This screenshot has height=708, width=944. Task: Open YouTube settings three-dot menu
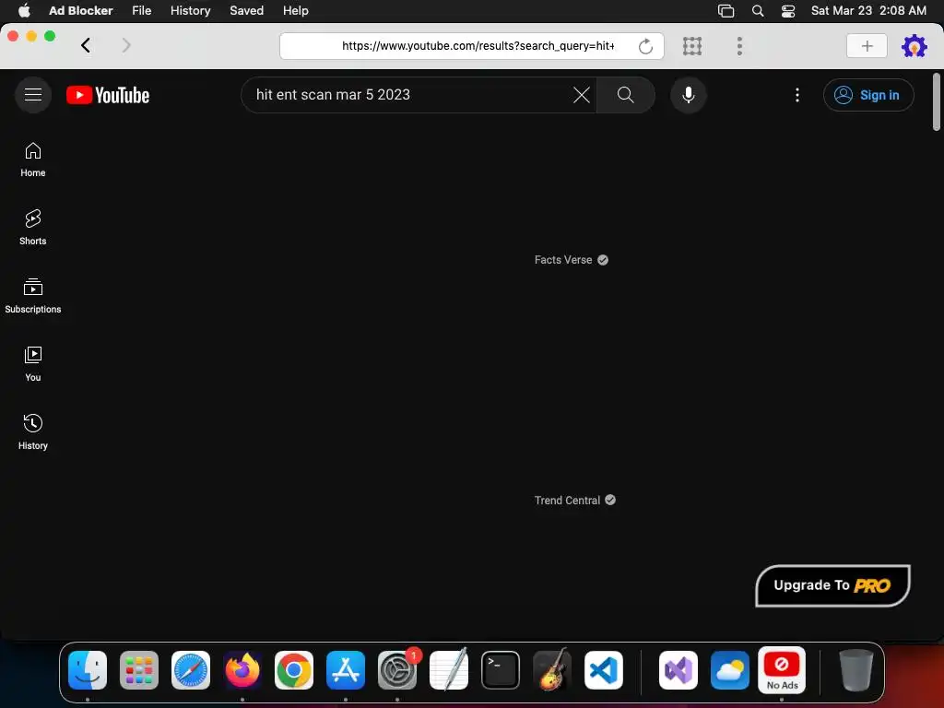(797, 95)
